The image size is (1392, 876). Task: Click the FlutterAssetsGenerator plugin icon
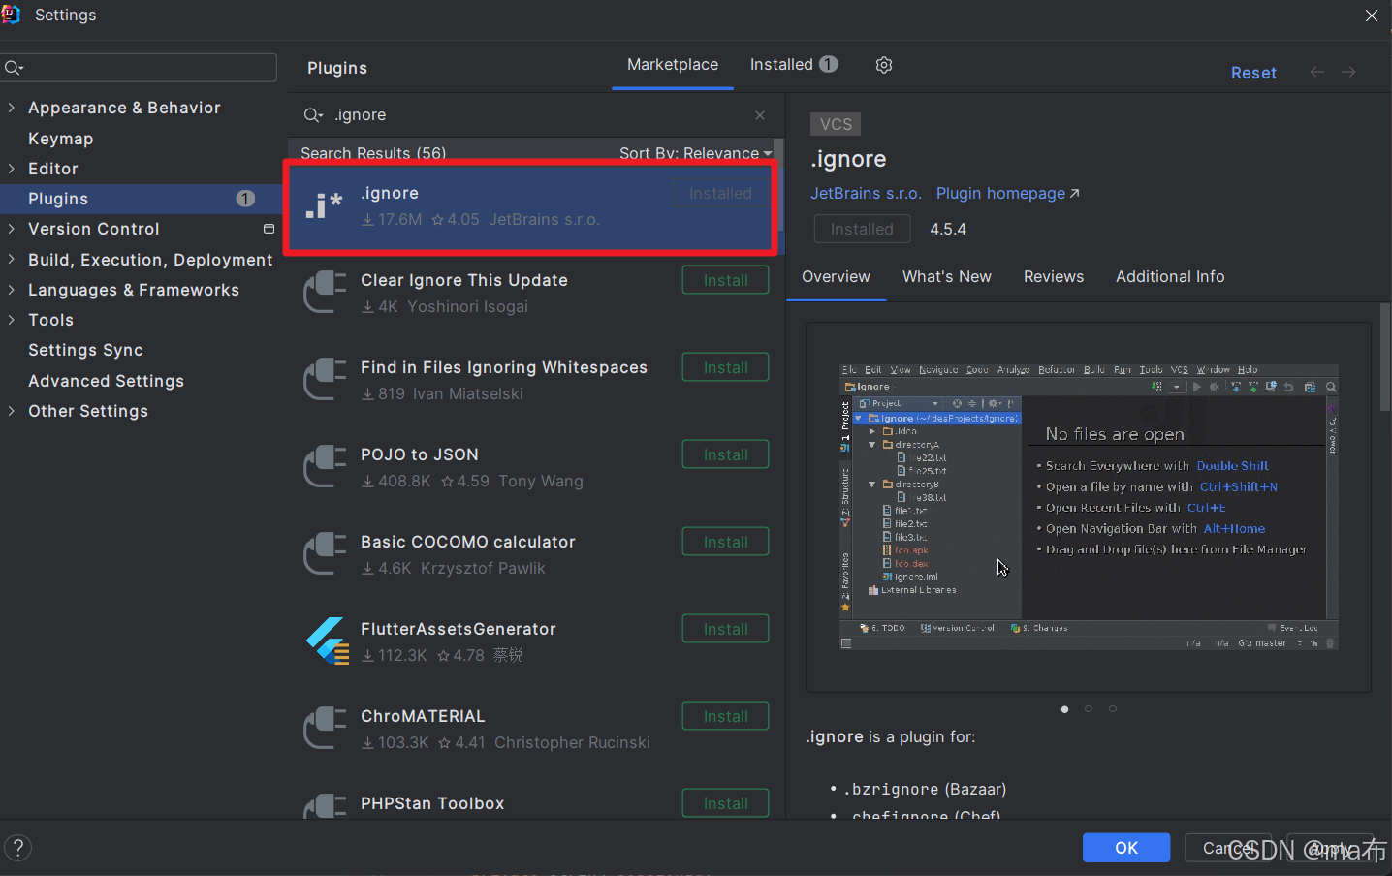[327, 641]
